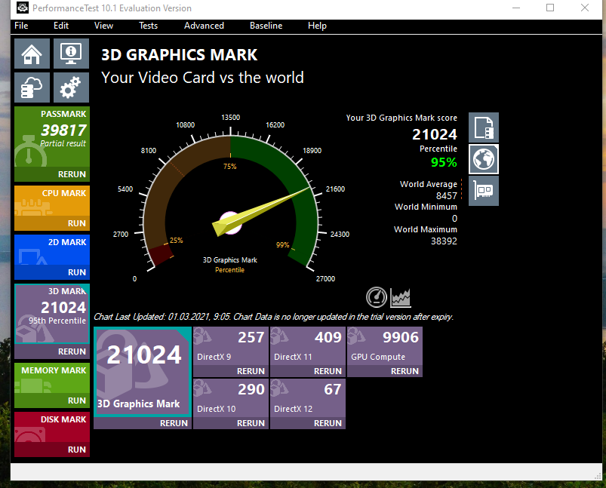Open the settings gears icon
This screenshot has width=606, height=488.
[71, 87]
